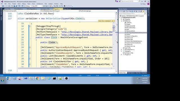The width and height of the screenshot is (180, 101).
Task: Collapse the code region at line 28
Action: point(30,59)
